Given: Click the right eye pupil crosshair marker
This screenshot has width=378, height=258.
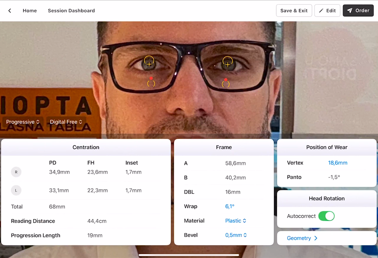Looking at the screenshot, I should tap(149, 64).
